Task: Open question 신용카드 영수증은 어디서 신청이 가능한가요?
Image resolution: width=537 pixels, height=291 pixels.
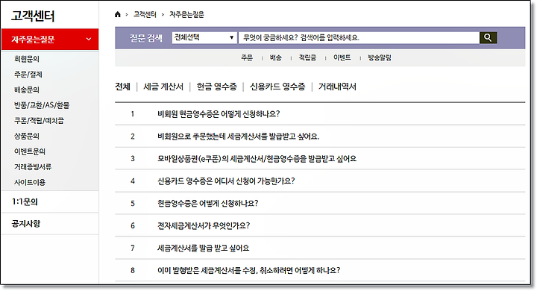Action: [x=226, y=181]
